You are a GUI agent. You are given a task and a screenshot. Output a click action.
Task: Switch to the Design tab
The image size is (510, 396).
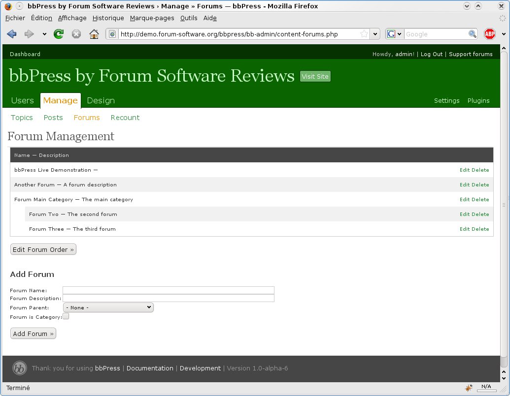[x=101, y=101]
